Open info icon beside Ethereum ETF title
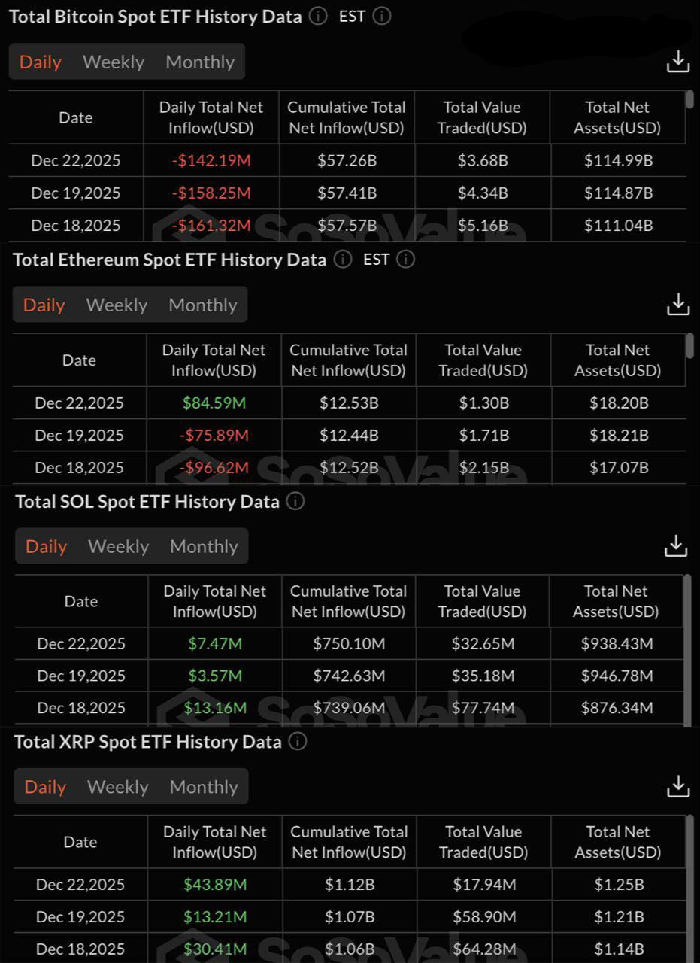The width and height of the screenshot is (700, 963). tap(342, 260)
